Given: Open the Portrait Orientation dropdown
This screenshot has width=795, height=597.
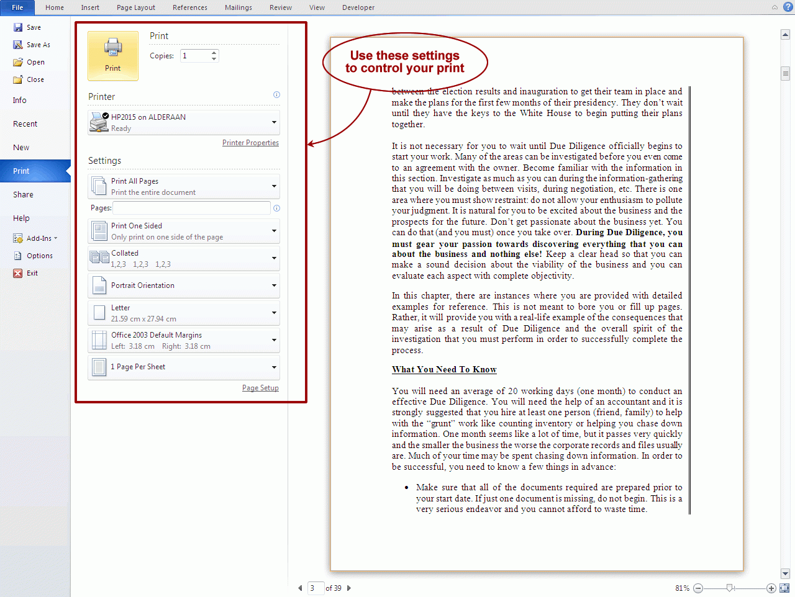Looking at the screenshot, I should pos(273,285).
